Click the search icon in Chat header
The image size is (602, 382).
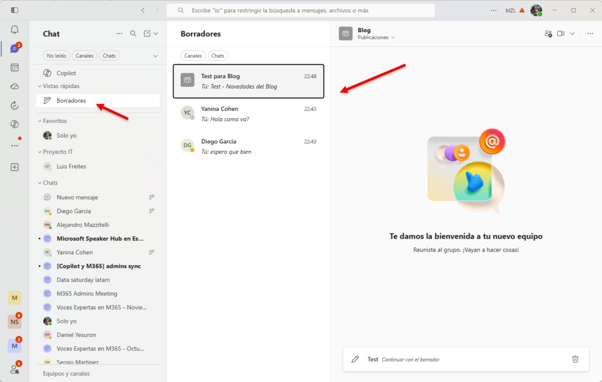pos(133,34)
